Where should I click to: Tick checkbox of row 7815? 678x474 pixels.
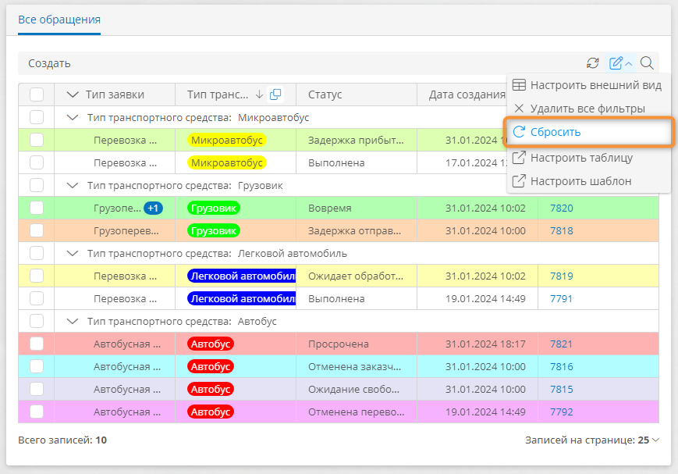[x=37, y=389]
